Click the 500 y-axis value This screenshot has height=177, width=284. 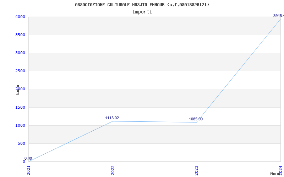pyautogui.click(x=22, y=144)
